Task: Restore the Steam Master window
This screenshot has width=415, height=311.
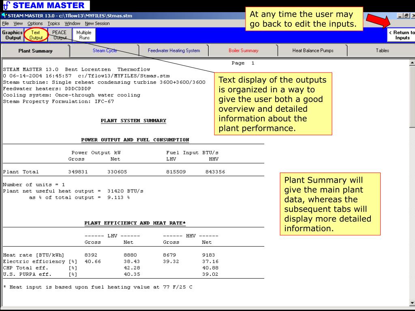Action: pos(406,16)
